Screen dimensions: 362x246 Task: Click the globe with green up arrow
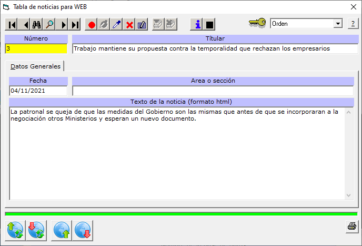point(62,230)
